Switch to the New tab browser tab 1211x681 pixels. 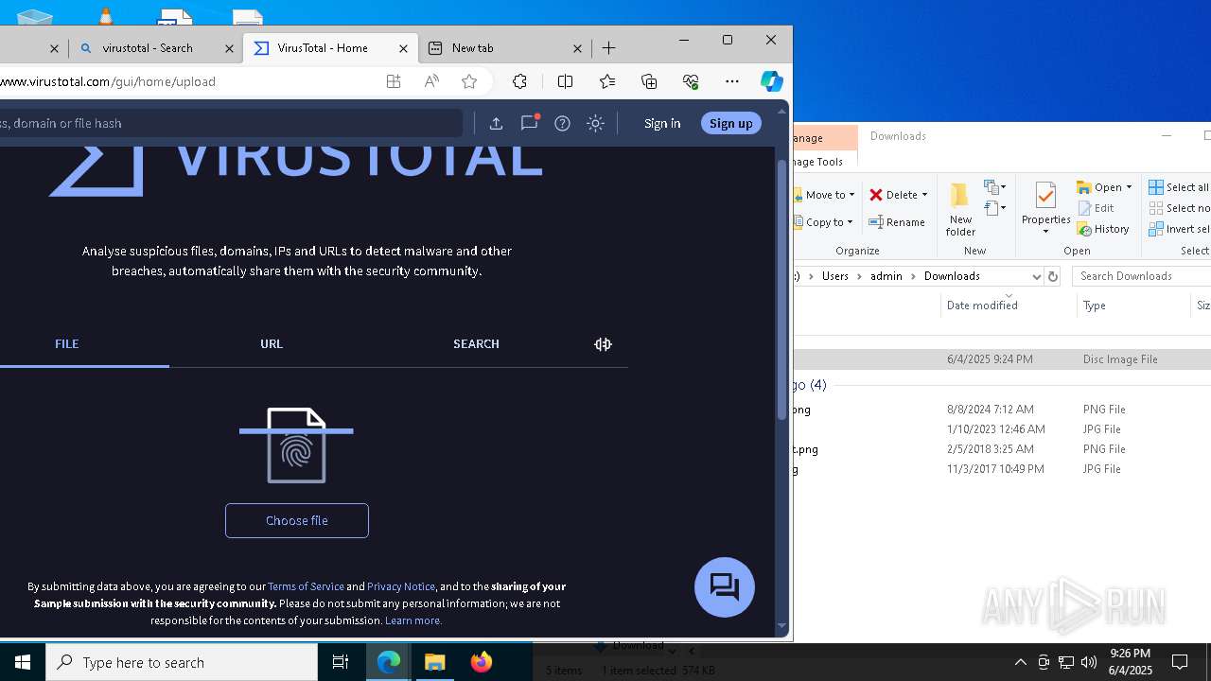click(505, 48)
